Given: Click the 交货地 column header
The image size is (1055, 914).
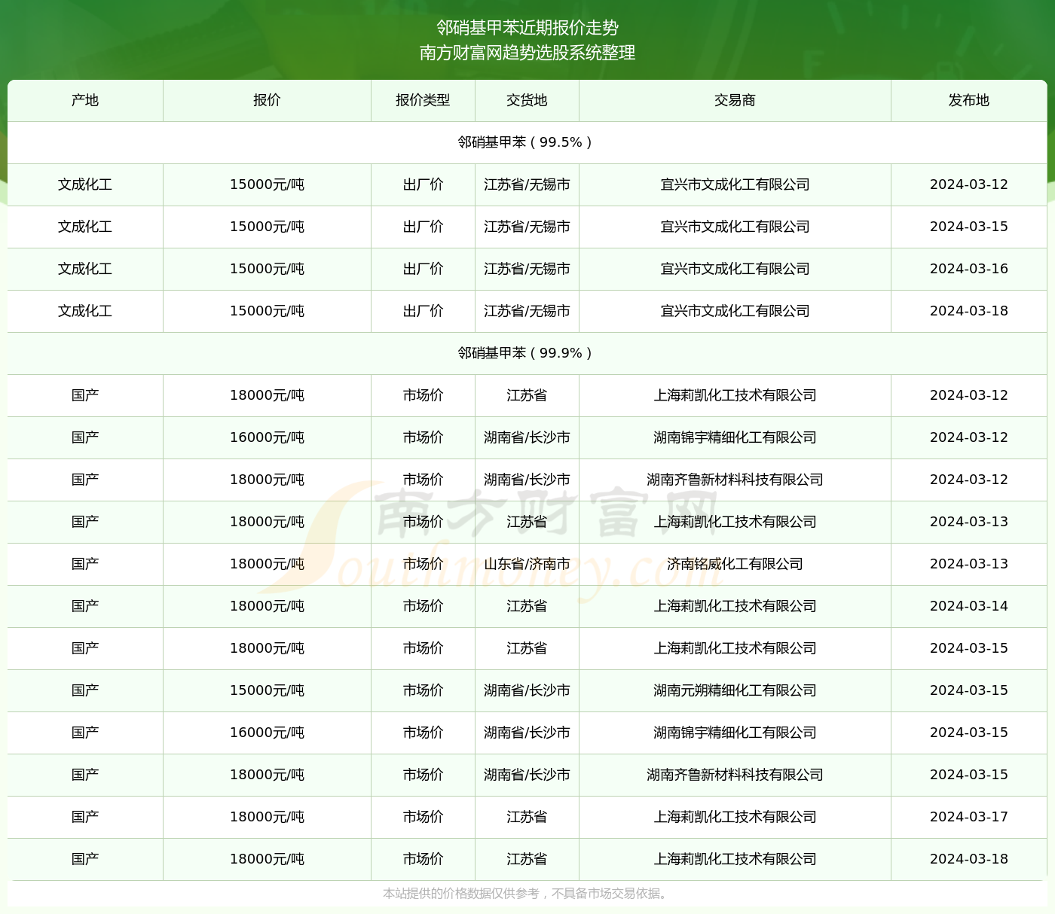Looking at the screenshot, I should click(527, 100).
